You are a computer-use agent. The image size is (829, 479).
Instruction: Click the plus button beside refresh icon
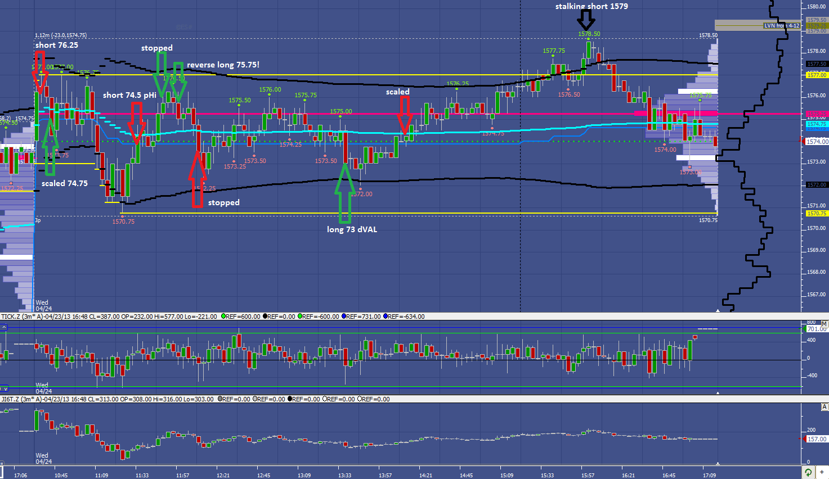[822, 472]
